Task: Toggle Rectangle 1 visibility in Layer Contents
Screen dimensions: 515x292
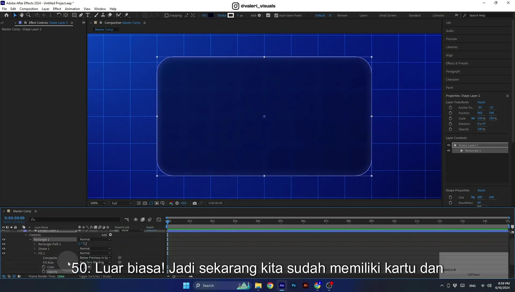Action: click(x=448, y=151)
